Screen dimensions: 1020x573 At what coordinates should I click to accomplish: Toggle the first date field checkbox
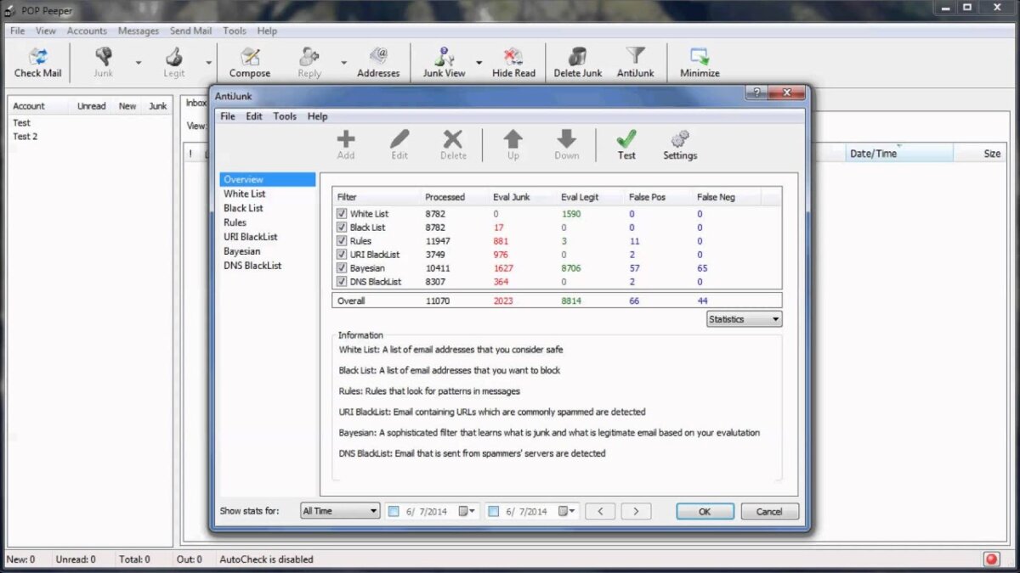tap(394, 512)
